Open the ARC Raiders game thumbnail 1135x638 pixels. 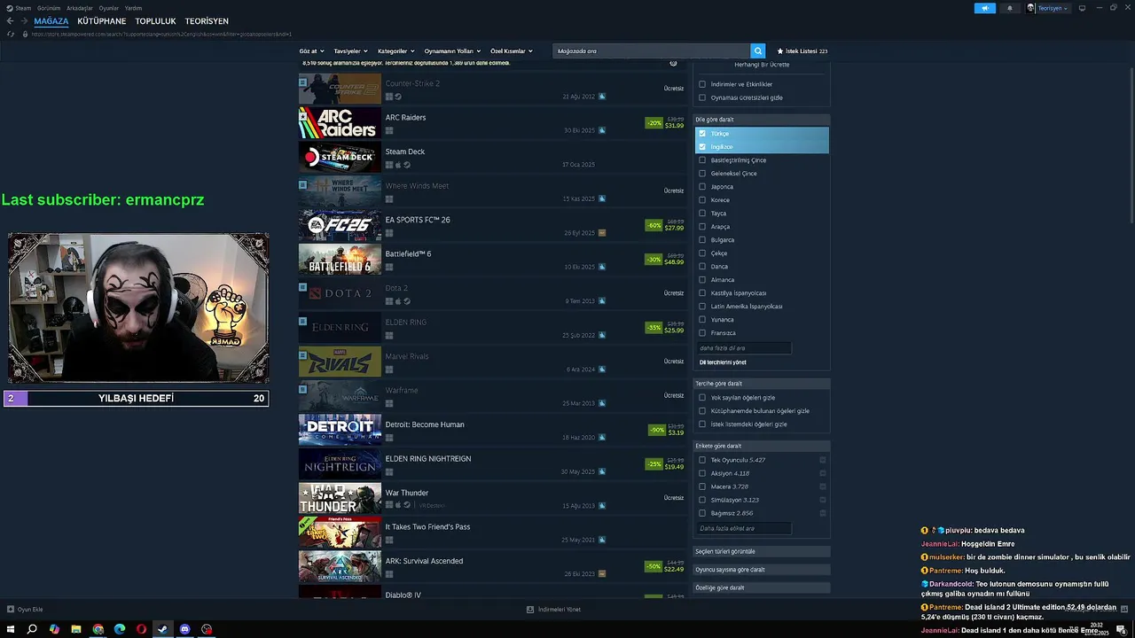pyautogui.click(x=340, y=123)
